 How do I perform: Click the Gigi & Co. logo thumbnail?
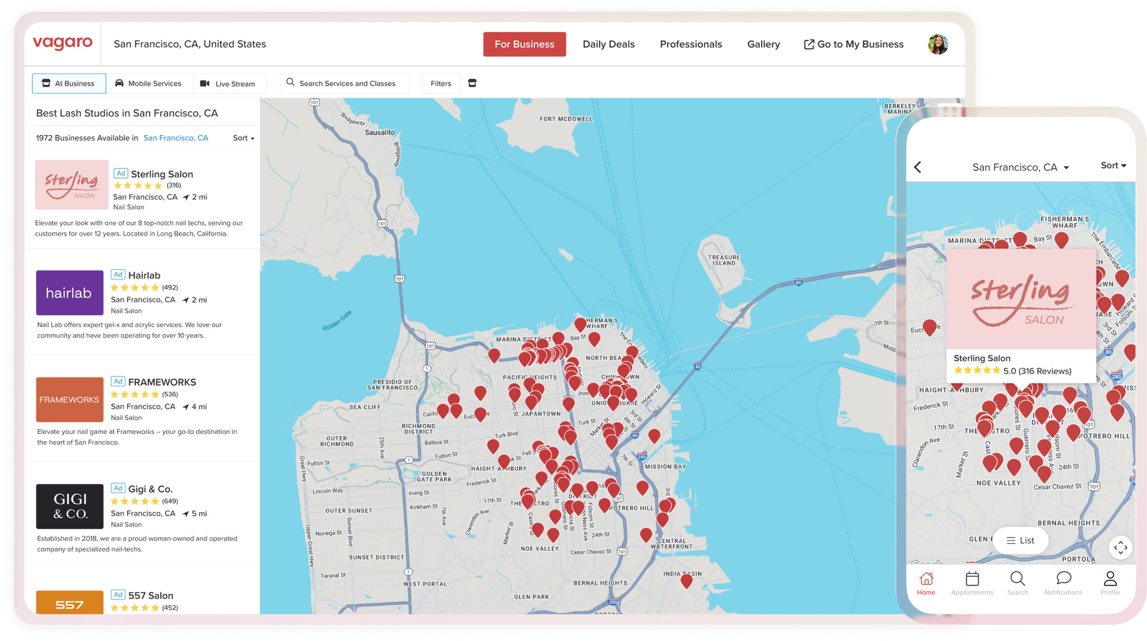click(x=69, y=507)
